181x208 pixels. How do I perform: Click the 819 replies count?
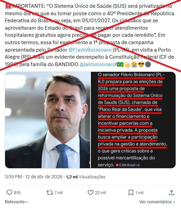(17, 192)
